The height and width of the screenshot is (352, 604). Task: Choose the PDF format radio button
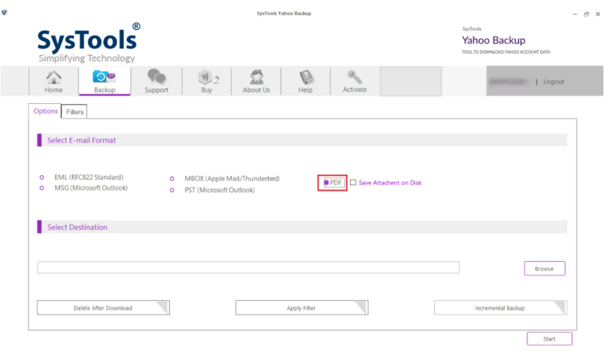click(326, 183)
